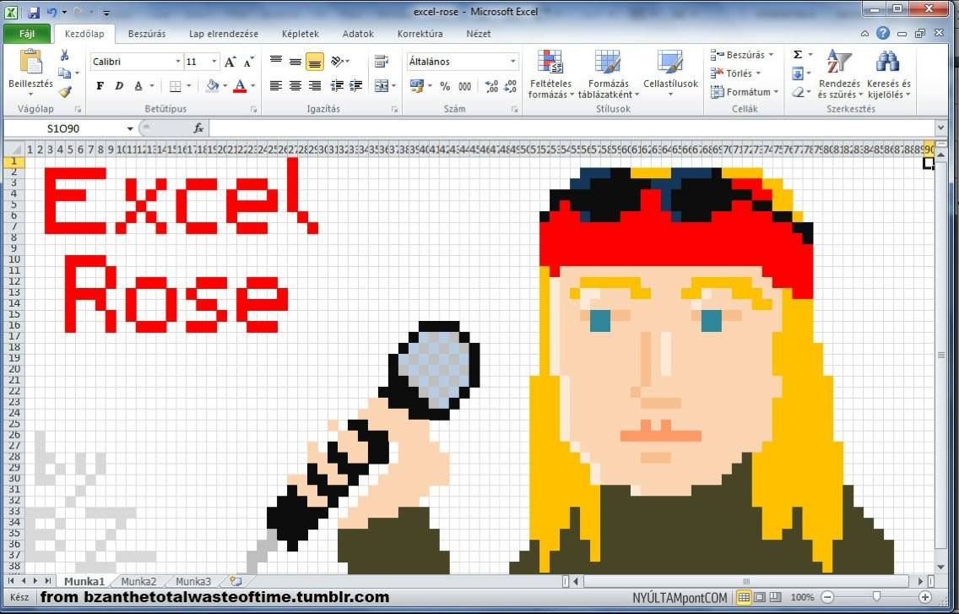
Task: Apply the red font color
Action: [x=240, y=85]
